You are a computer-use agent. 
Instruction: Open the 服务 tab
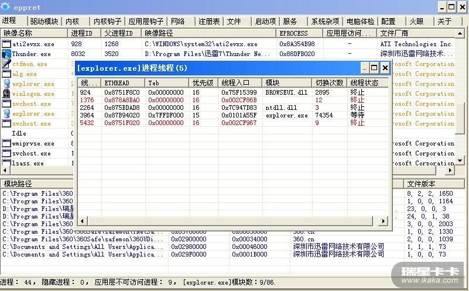(x=290, y=22)
